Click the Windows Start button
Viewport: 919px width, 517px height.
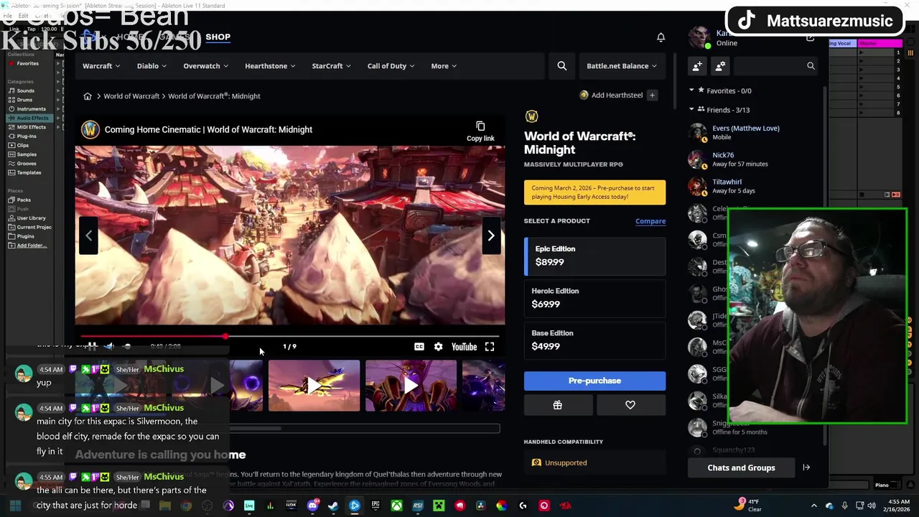pyautogui.click(x=15, y=506)
